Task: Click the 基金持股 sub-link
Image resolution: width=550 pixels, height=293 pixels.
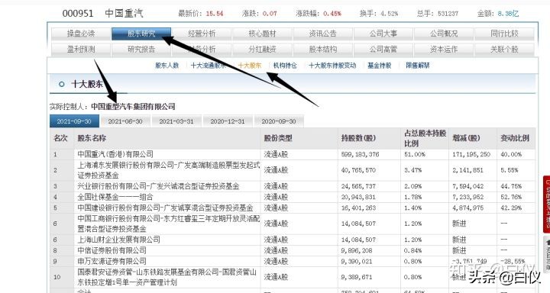Action: pyautogui.click(x=379, y=65)
